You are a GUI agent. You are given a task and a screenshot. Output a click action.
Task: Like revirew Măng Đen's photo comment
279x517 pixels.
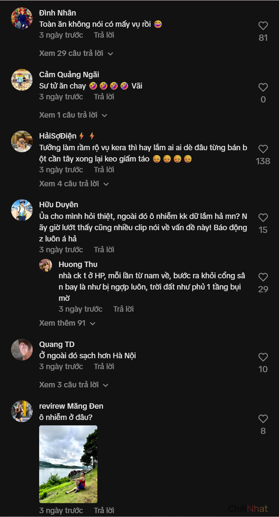click(x=263, y=419)
